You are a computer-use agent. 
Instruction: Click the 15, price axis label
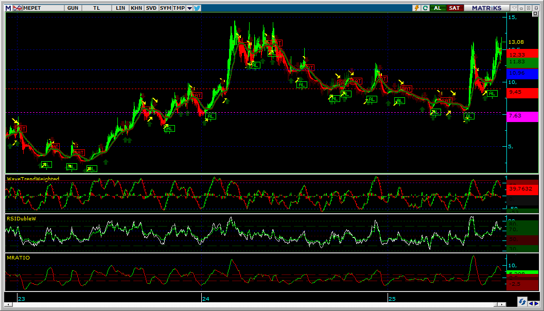point(513,18)
